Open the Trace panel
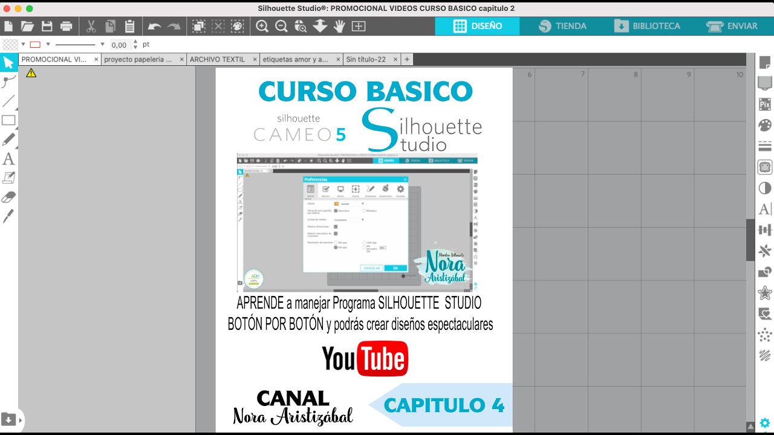 tap(765, 167)
